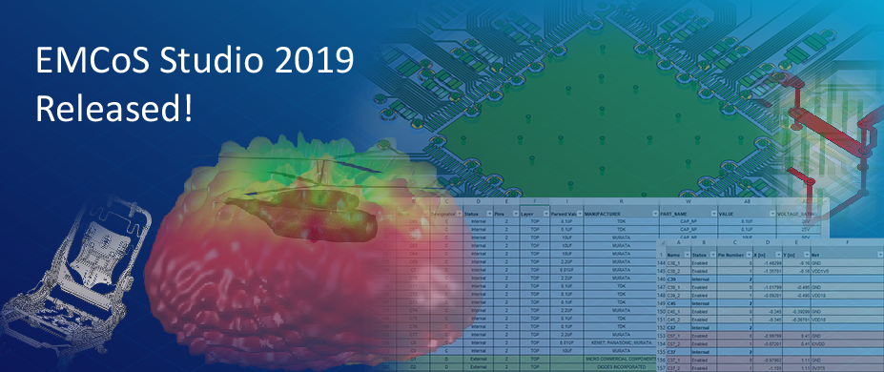Open the VALUE column filter dropdown

(x=772, y=214)
